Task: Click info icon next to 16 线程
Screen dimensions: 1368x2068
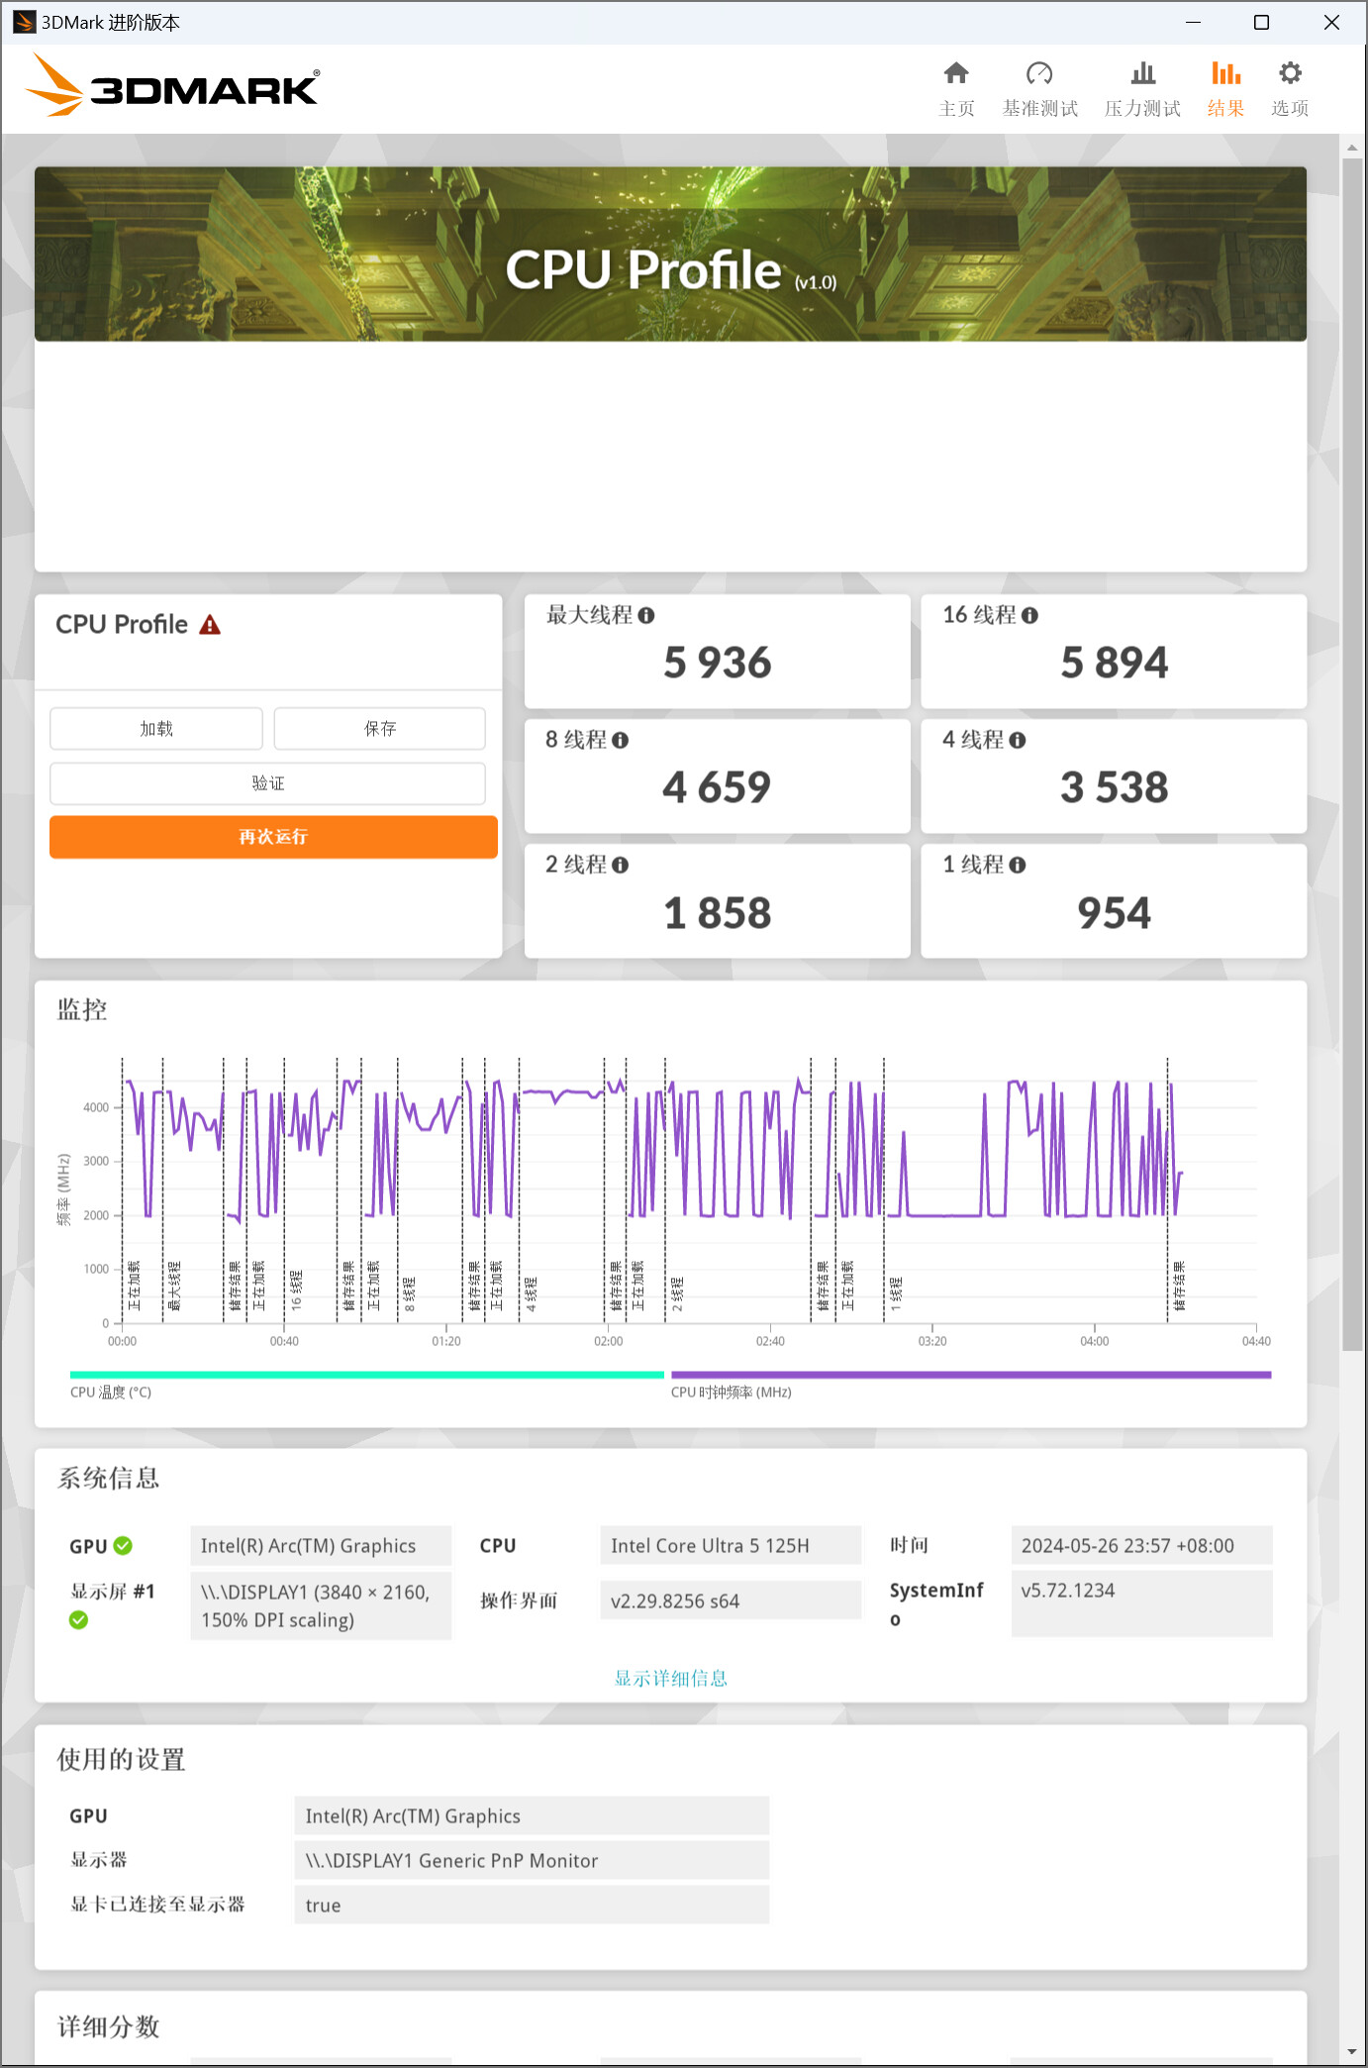Action: [1029, 616]
